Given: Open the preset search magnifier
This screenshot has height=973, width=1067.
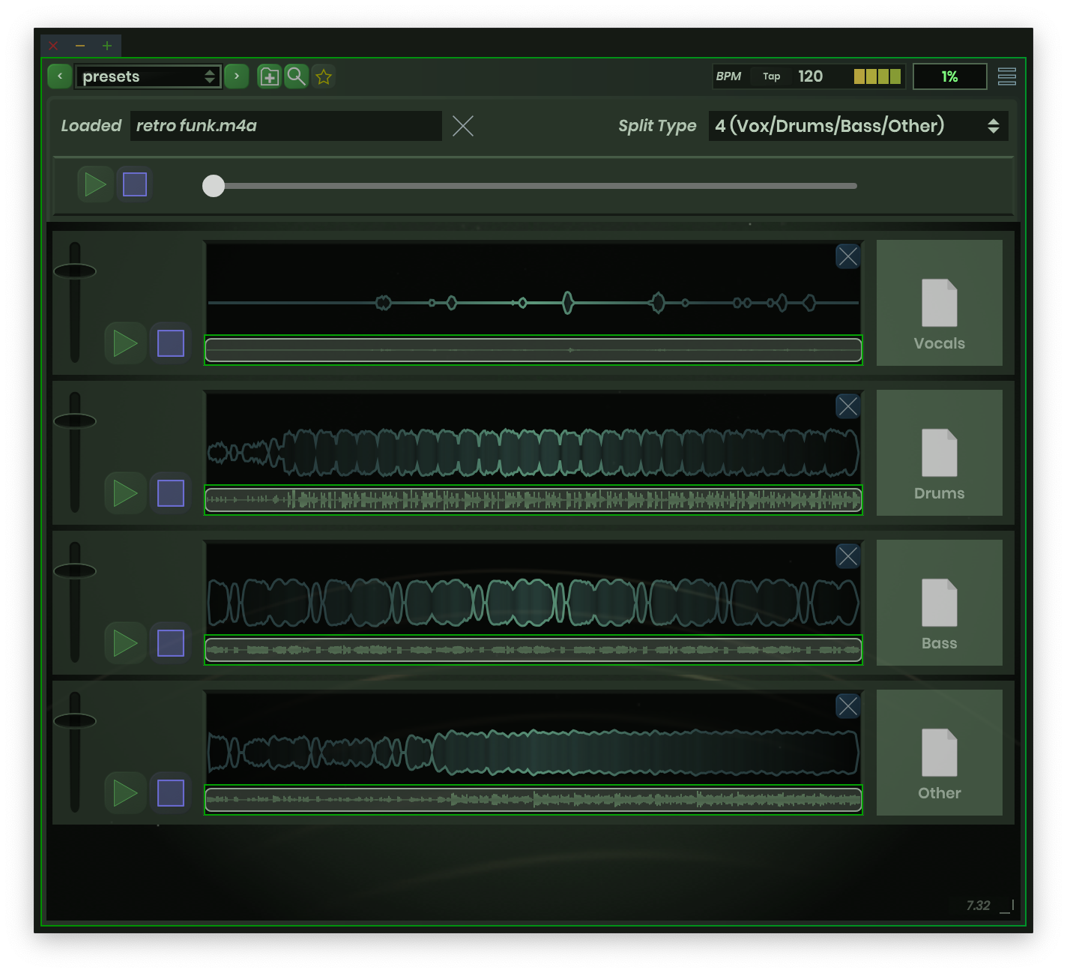Looking at the screenshot, I should [x=297, y=76].
